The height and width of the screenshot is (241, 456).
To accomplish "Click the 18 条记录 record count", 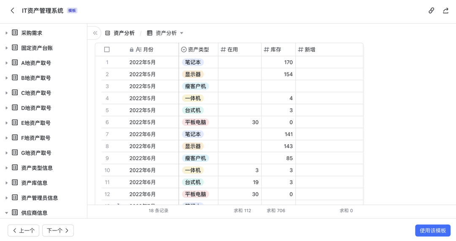I will (158, 211).
